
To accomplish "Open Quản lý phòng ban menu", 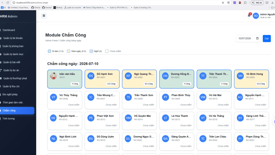I will tap(13, 46).
